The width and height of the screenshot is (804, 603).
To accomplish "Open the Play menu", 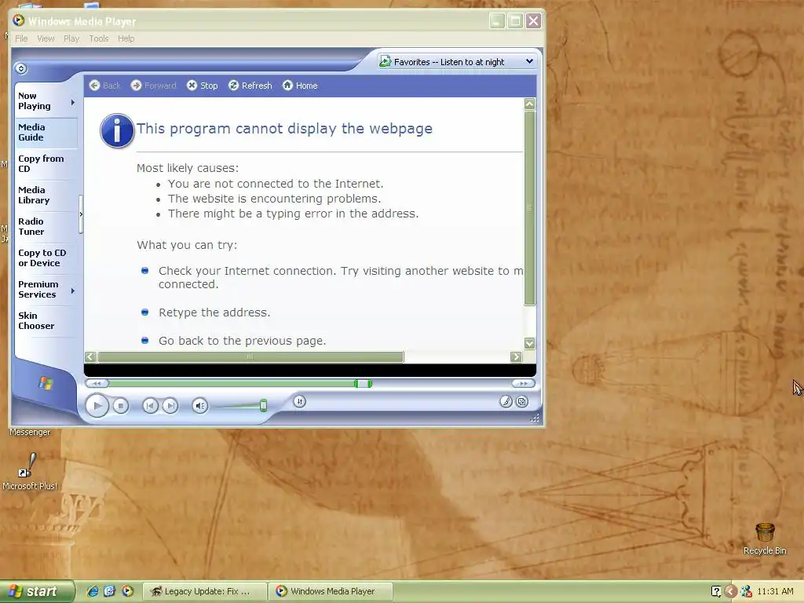I will click(71, 38).
